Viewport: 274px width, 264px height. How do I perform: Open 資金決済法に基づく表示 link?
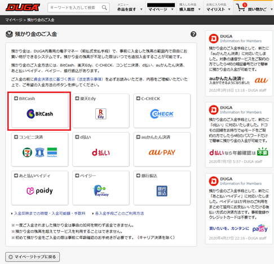pyautogui.click(x=68, y=79)
